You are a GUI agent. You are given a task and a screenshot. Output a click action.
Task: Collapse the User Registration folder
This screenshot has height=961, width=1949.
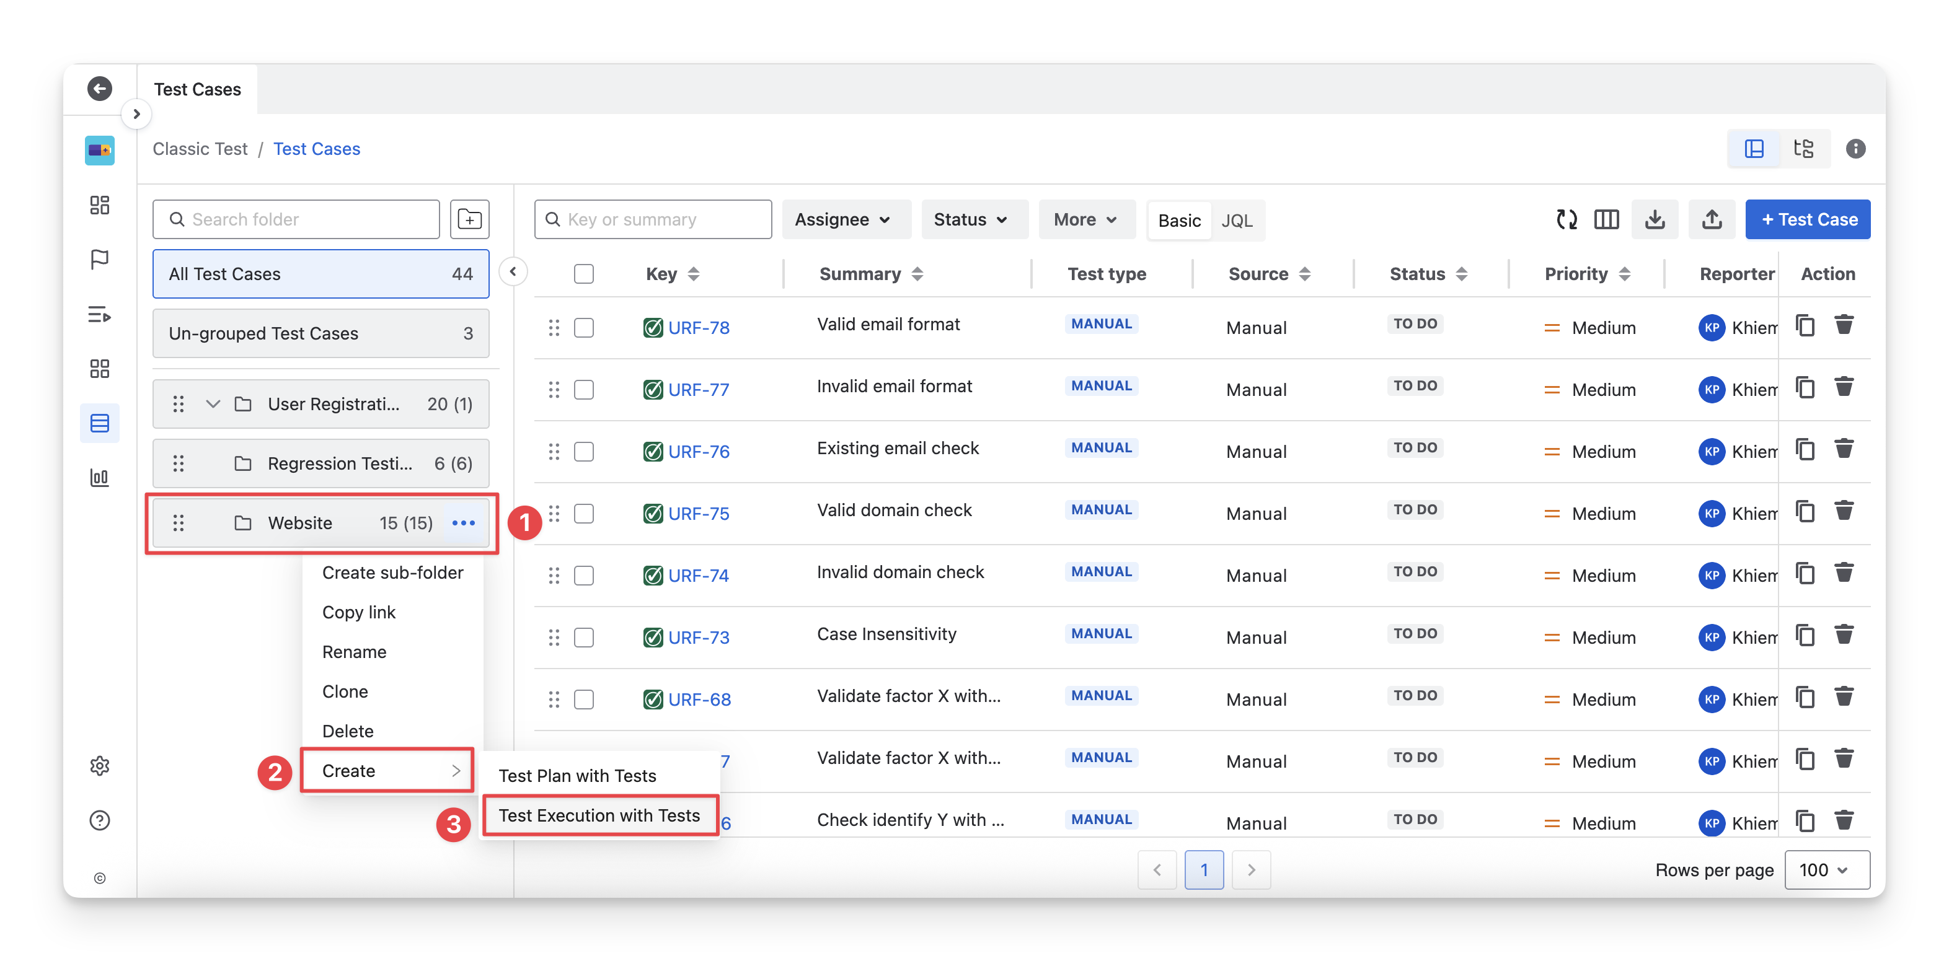pyautogui.click(x=213, y=404)
